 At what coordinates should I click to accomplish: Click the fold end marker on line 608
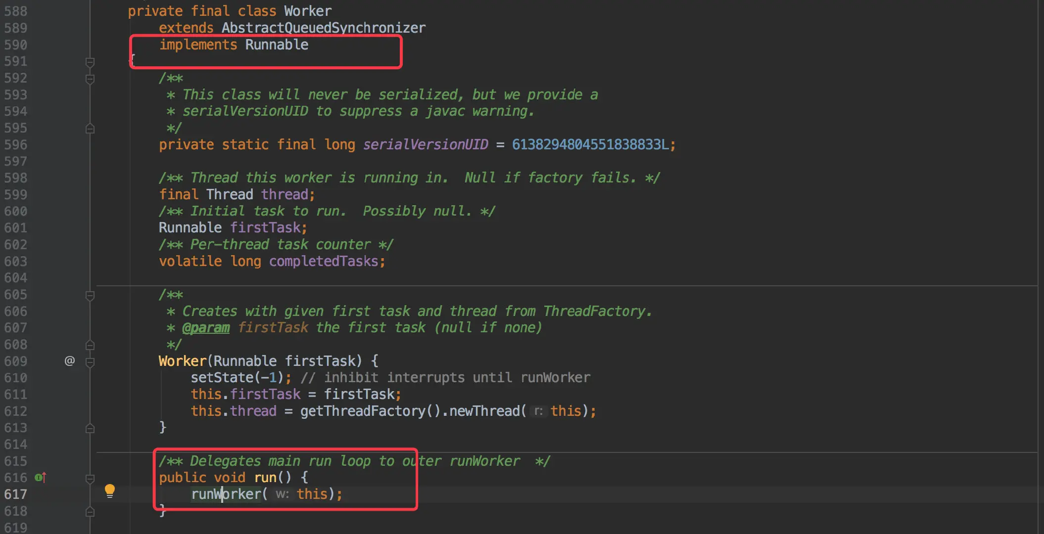(90, 345)
